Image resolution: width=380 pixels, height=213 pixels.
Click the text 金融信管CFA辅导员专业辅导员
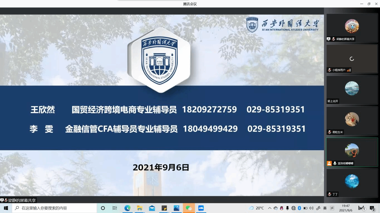click(121, 129)
